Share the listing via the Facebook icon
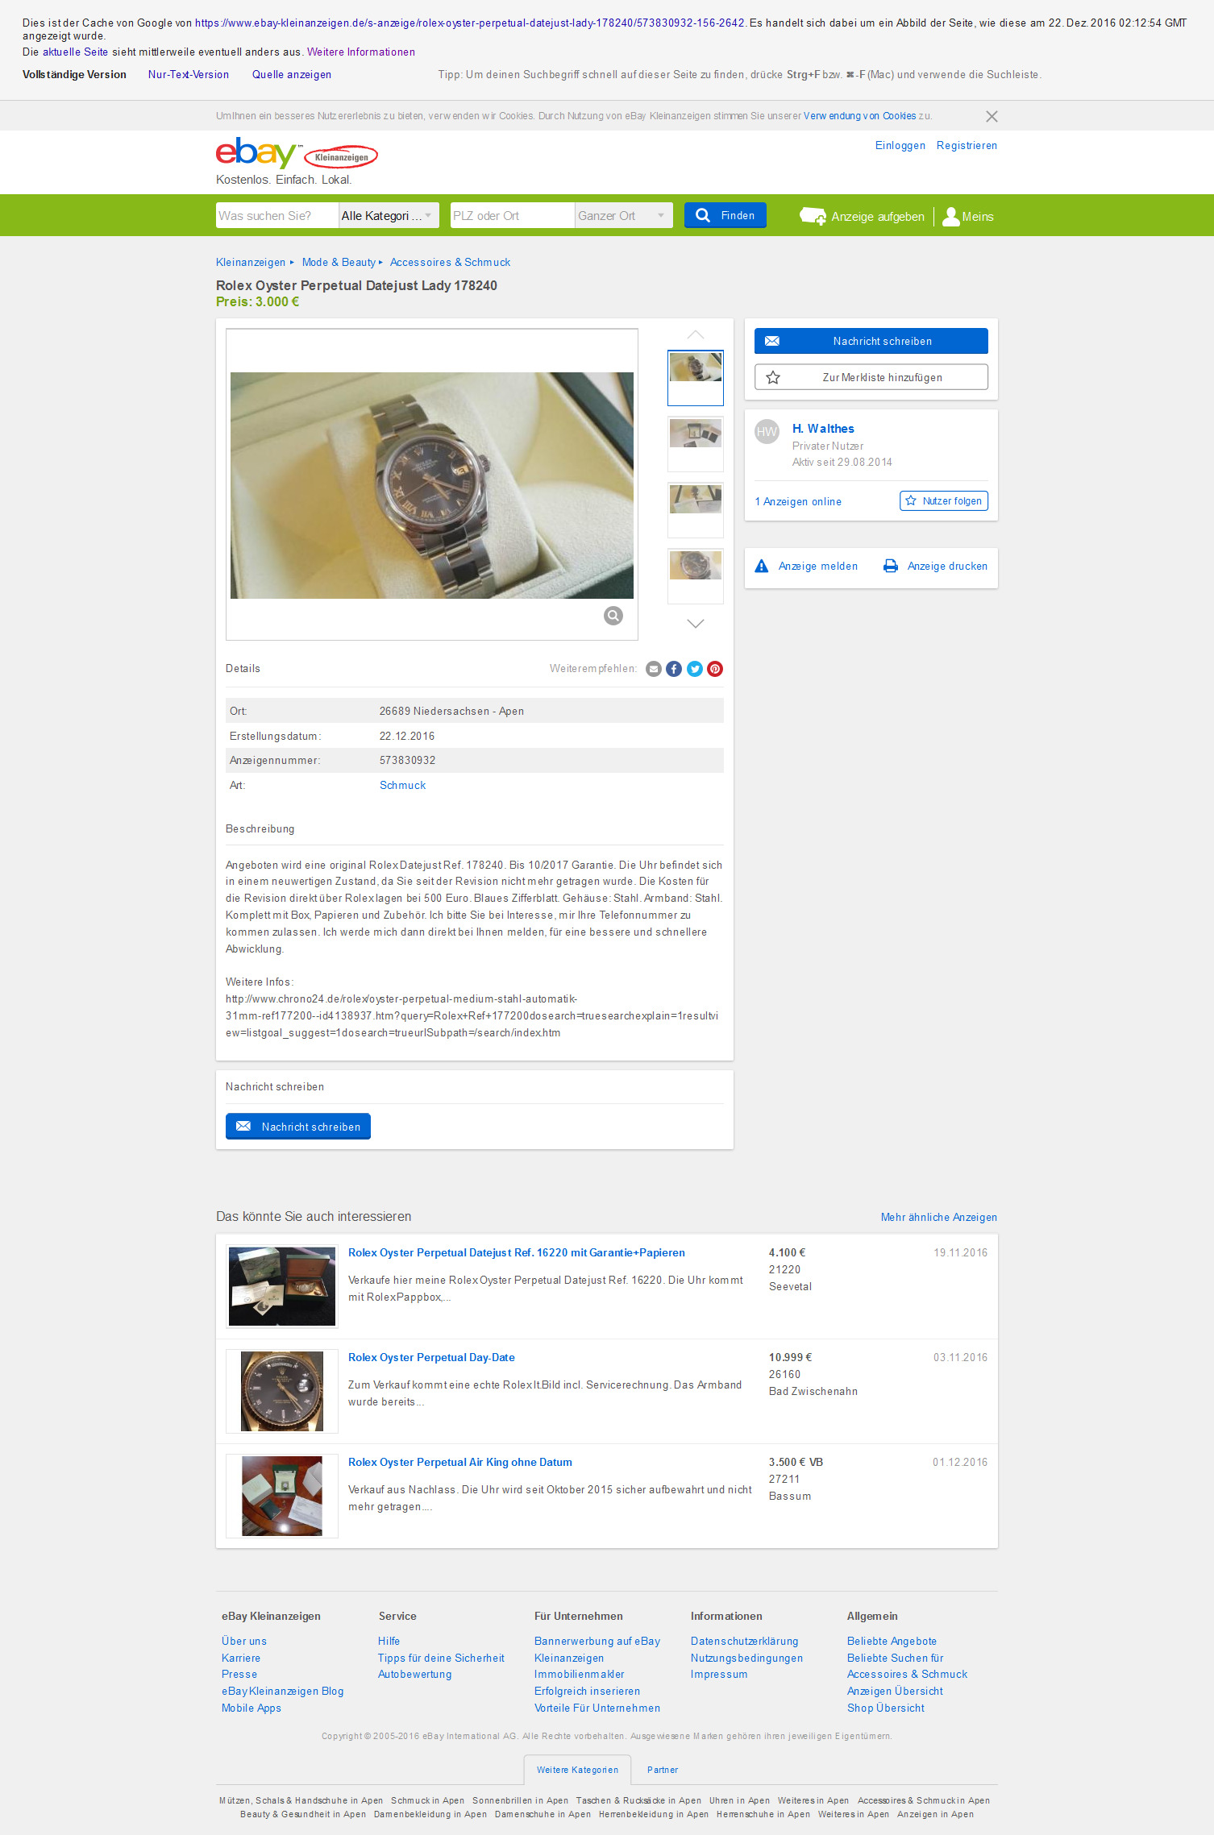Viewport: 1214px width, 1835px height. tap(674, 669)
